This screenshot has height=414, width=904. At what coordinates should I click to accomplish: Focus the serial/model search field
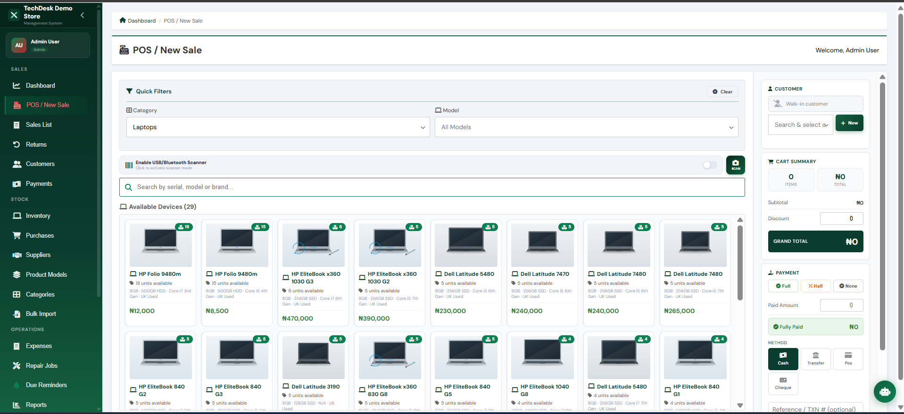432,187
